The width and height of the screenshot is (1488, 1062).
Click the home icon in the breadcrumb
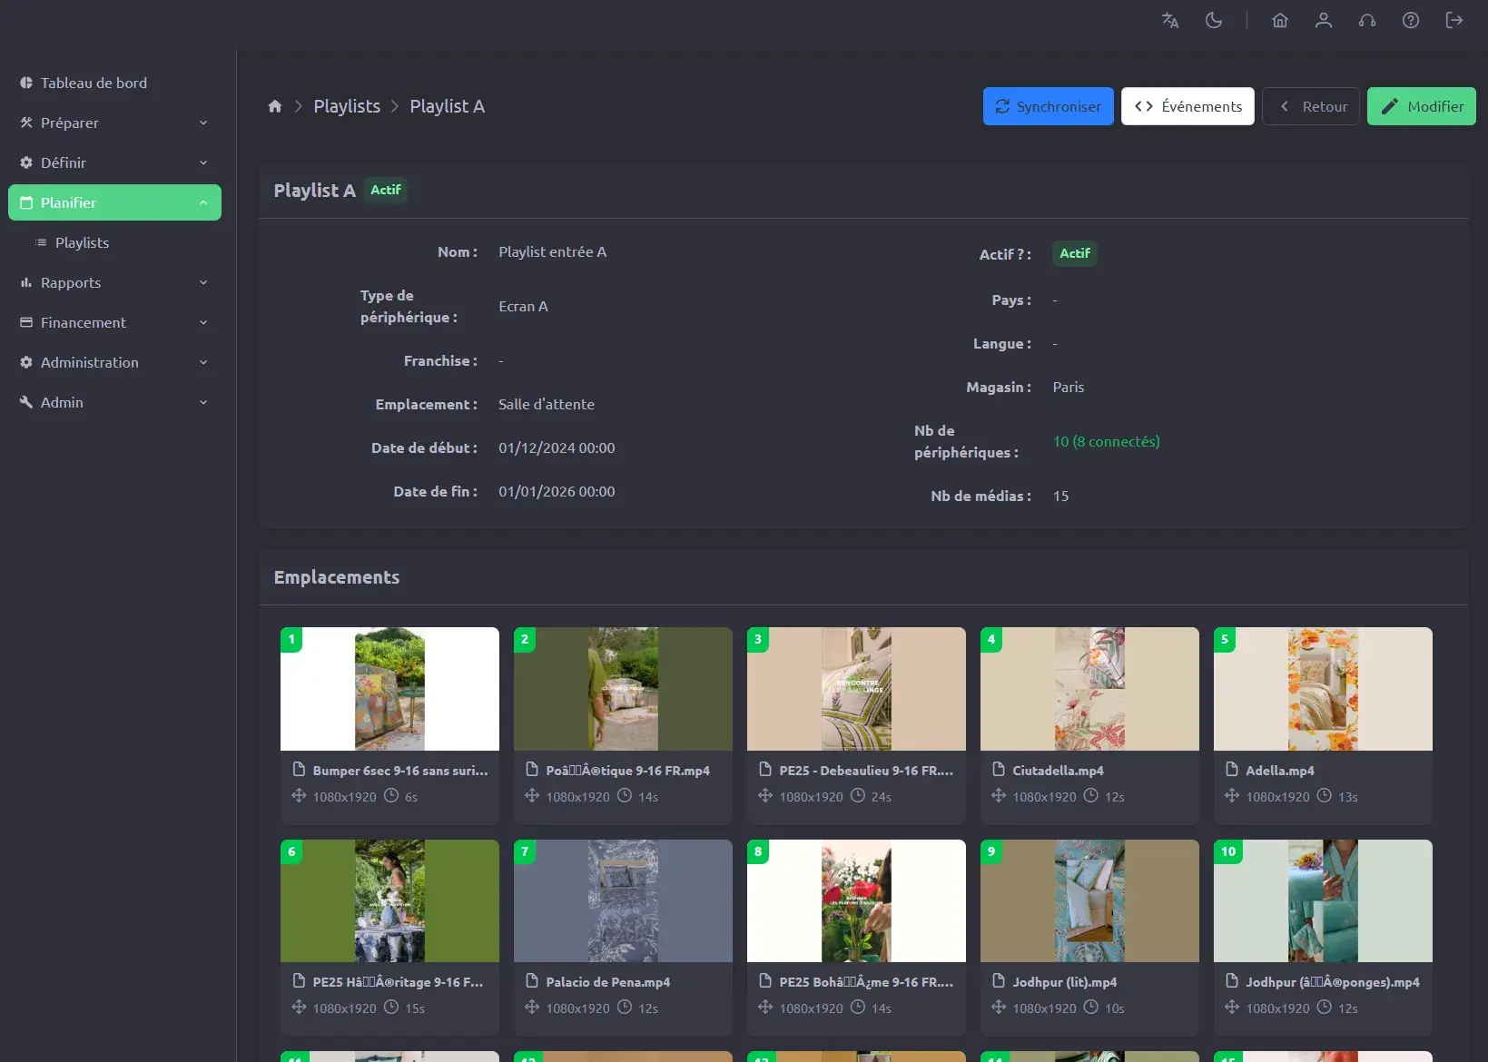[x=275, y=106]
